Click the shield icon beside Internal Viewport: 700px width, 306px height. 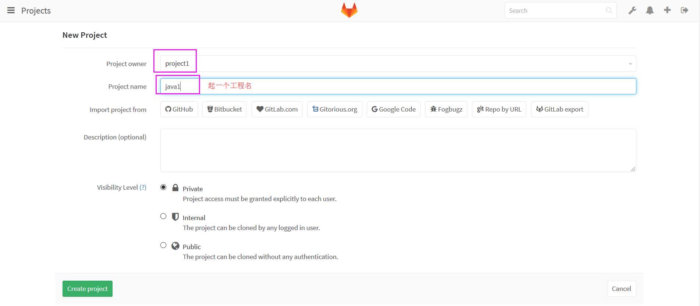click(175, 217)
